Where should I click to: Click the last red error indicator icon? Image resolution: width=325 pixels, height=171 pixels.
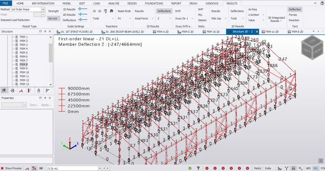[247, 168]
